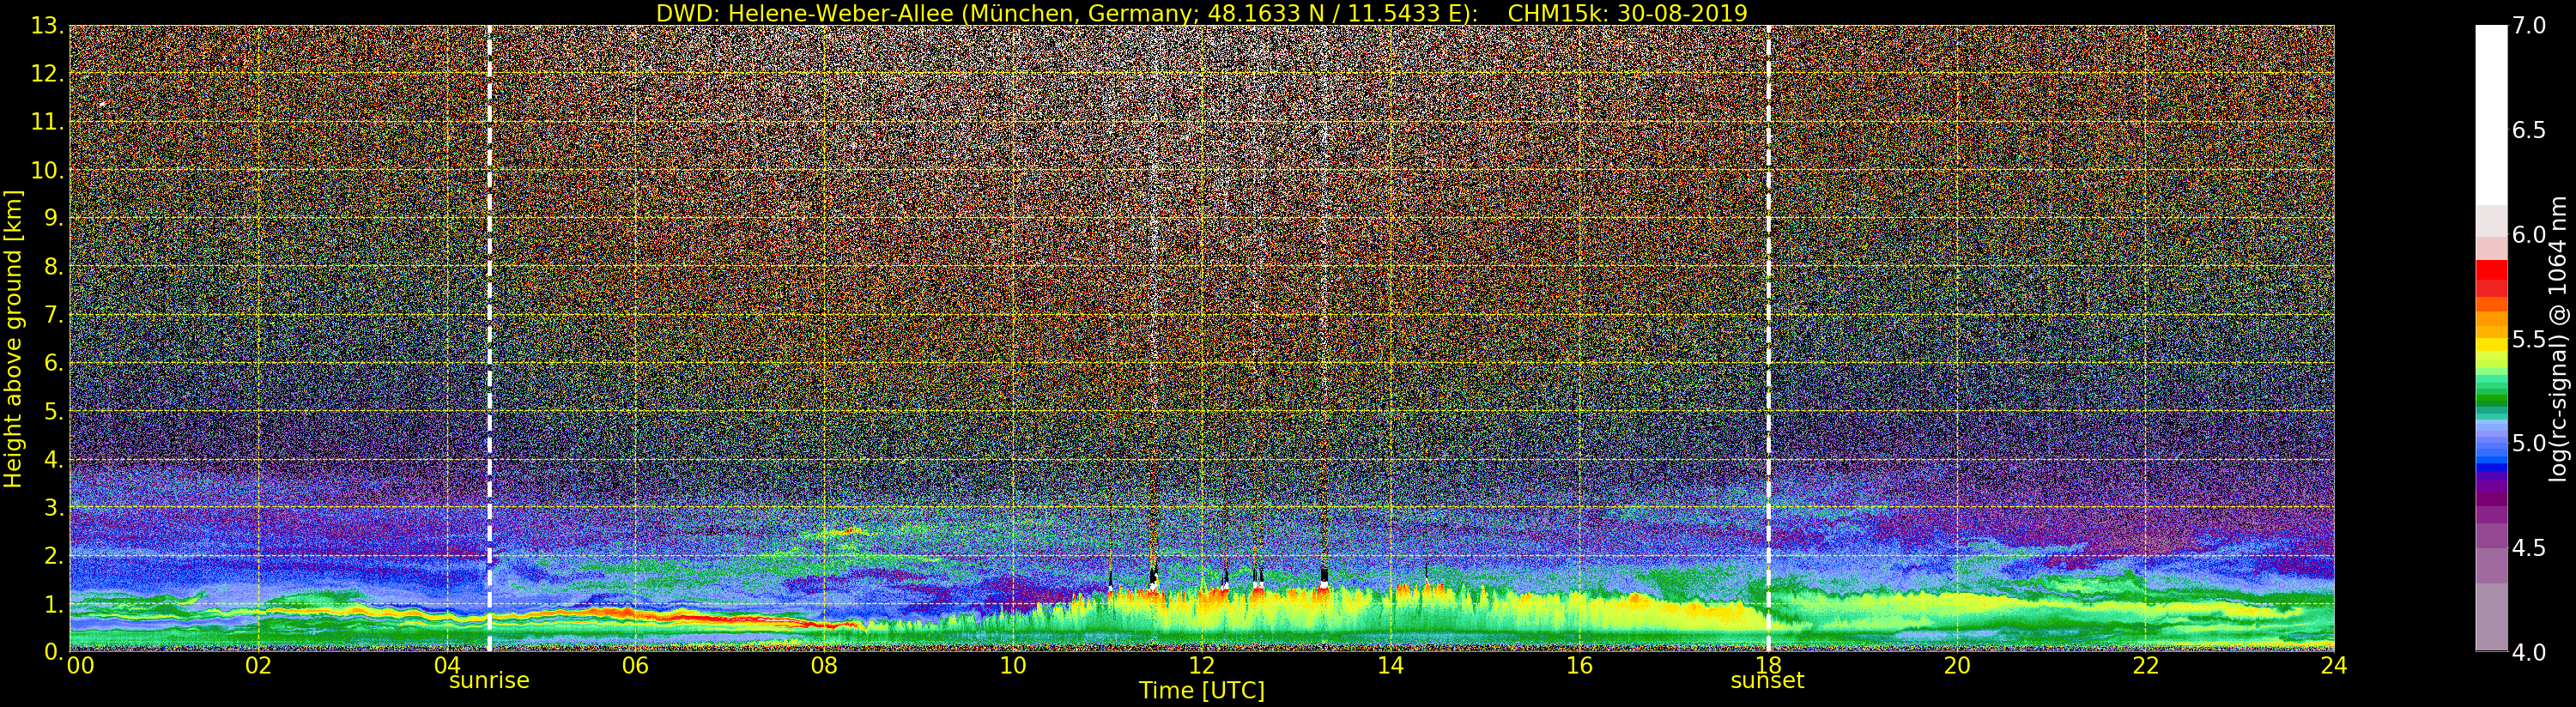Pick the red band on the colorbar

pyautogui.click(x=2491, y=275)
